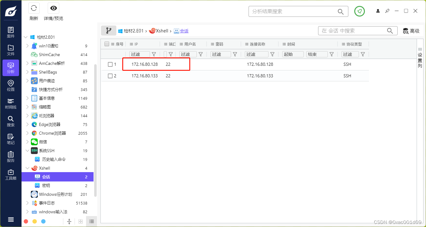Click the 刷新 (Refresh) icon
This screenshot has width=426, height=227.
click(34, 8)
